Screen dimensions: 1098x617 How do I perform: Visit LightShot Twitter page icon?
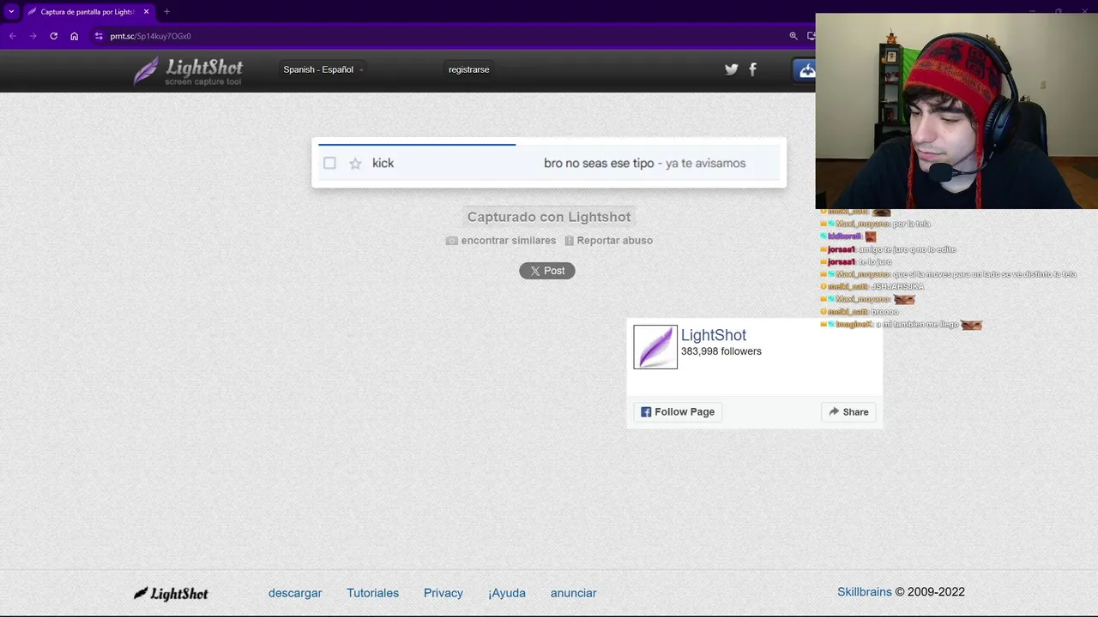731,69
